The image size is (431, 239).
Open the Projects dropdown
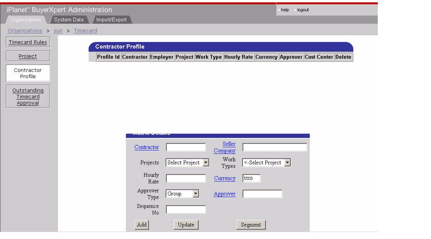pyautogui.click(x=187, y=162)
